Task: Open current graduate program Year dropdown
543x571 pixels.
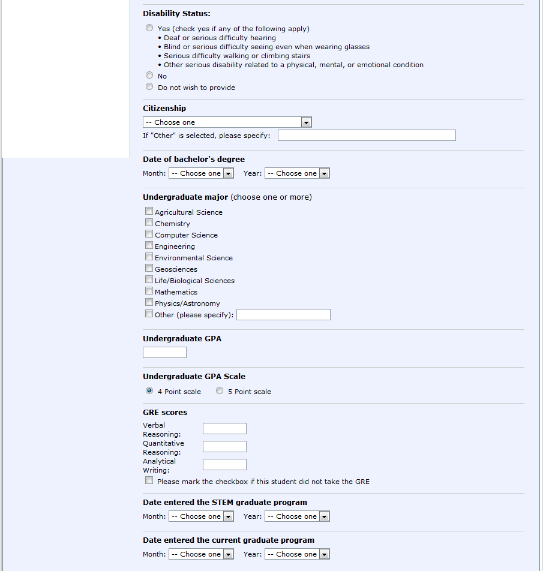Action: click(x=297, y=554)
